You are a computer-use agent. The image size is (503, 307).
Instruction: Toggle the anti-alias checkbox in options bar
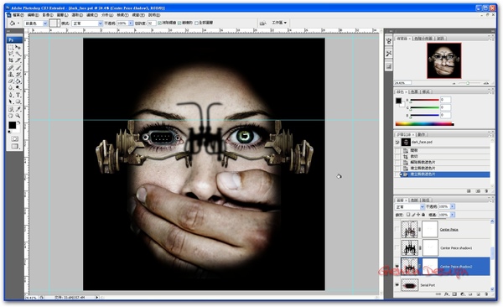click(x=160, y=23)
